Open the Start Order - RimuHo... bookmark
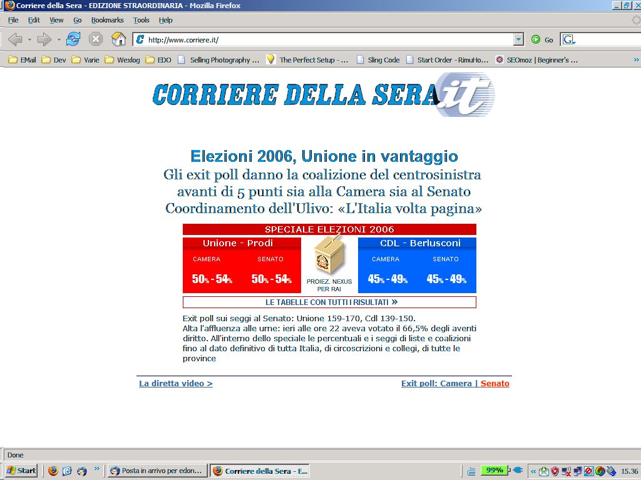Image resolution: width=641 pixels, height=480 pixels. click(447, 60)
